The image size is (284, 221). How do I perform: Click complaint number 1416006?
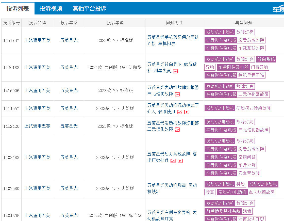(11, 91)
